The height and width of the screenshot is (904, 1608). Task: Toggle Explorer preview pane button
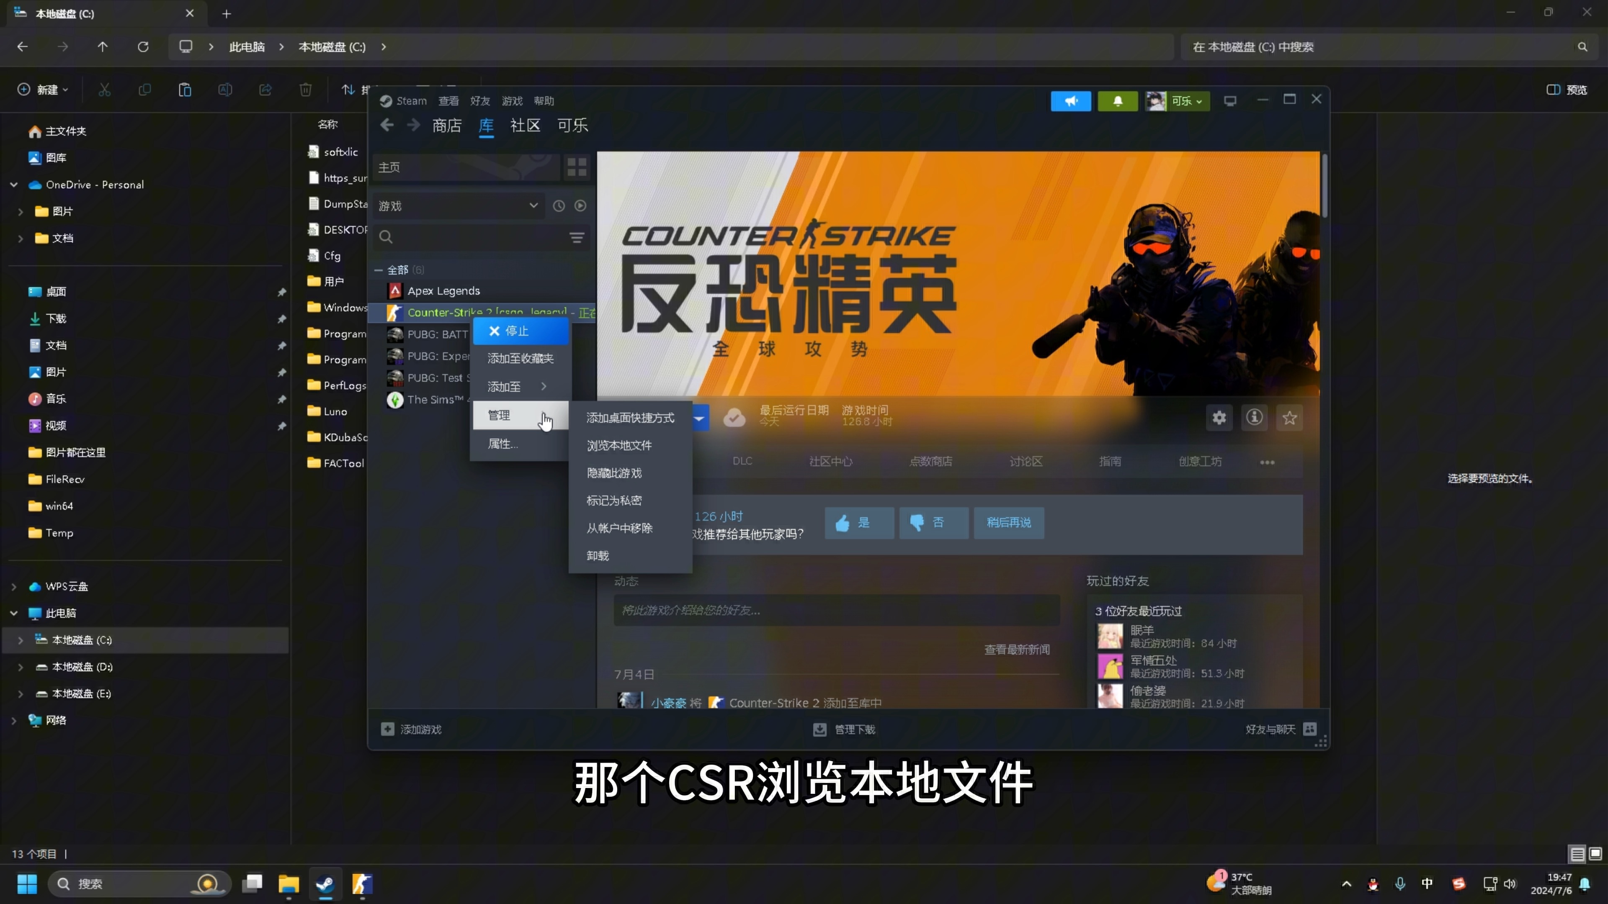pyautogui.click(x=1567, y=90)
